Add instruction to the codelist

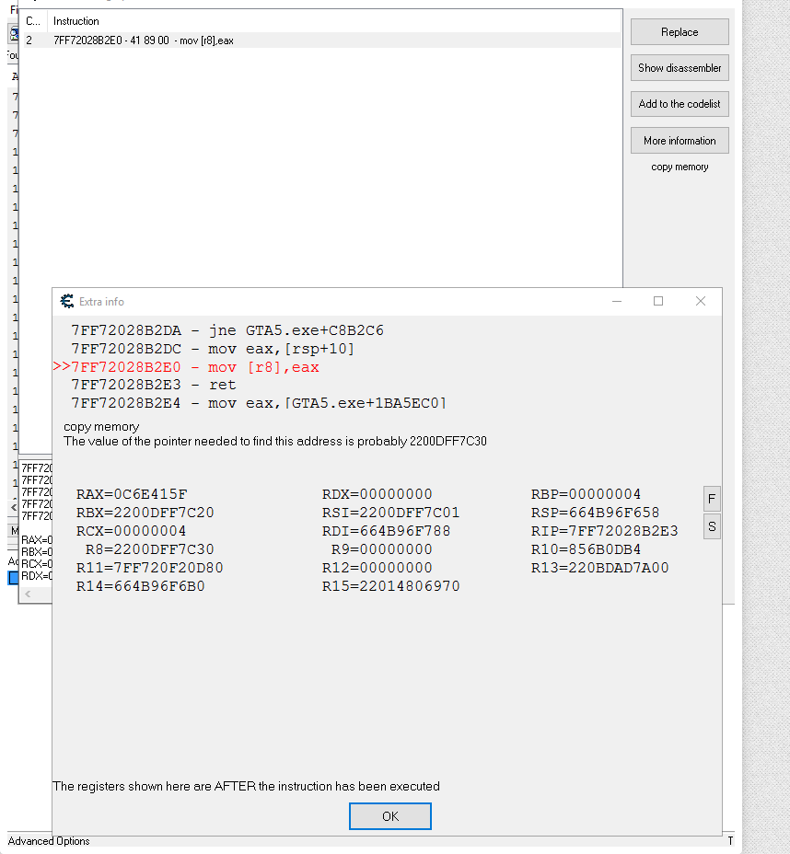point(680,104)
